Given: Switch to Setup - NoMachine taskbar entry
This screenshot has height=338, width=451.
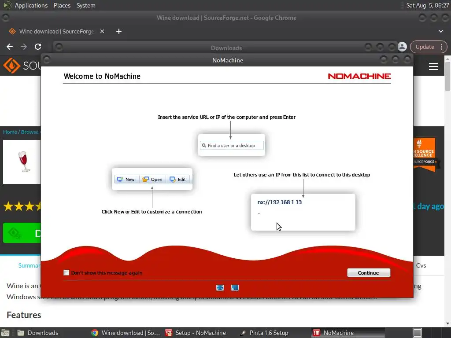Looking at the screenshot, I should (196, 333).
